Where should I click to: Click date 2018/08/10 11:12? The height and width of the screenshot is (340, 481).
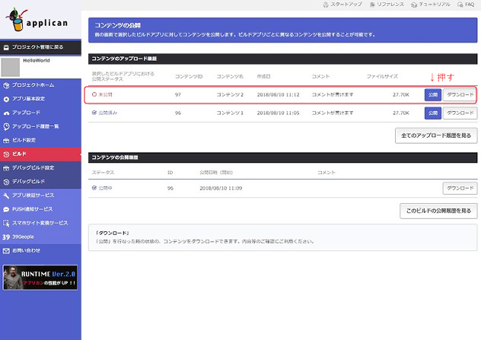(278, 95)
